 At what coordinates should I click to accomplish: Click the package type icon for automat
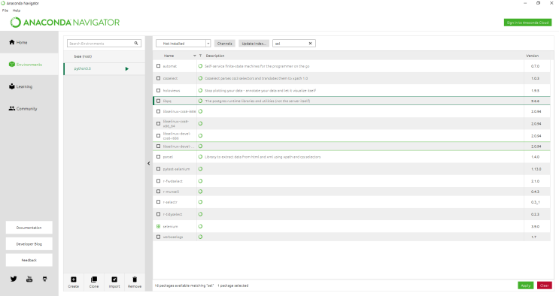200,66
